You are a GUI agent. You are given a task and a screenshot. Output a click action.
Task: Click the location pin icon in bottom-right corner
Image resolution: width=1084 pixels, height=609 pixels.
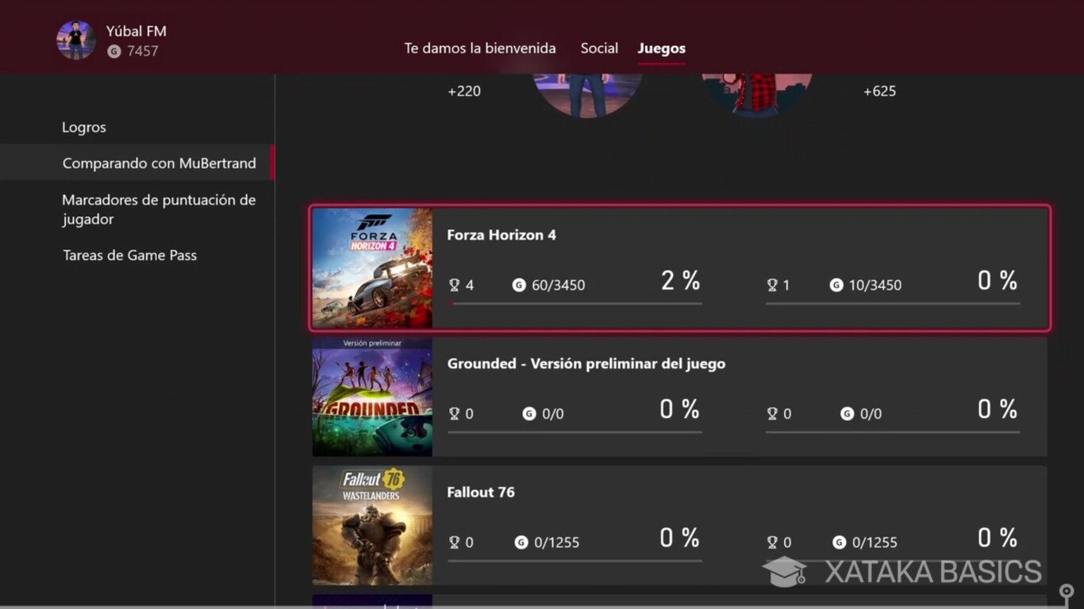pyautogui.click(x=1066, y=591)
